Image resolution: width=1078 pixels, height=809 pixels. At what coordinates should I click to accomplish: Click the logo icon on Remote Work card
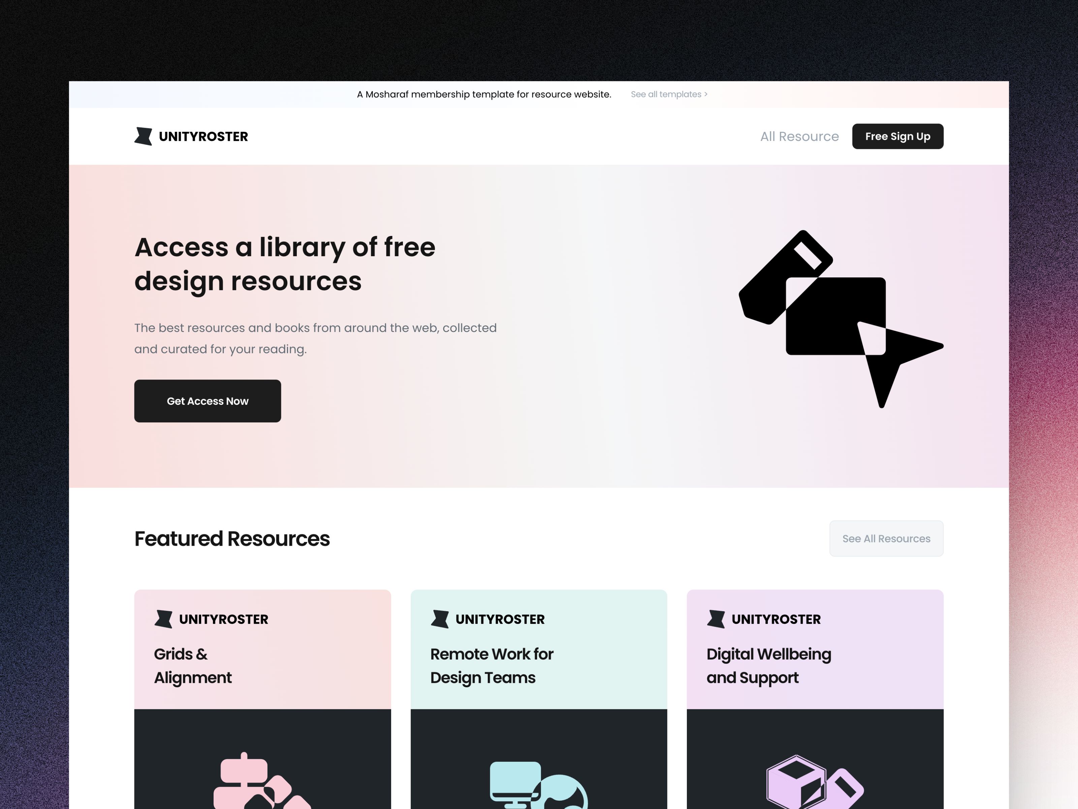click(440, 619)
